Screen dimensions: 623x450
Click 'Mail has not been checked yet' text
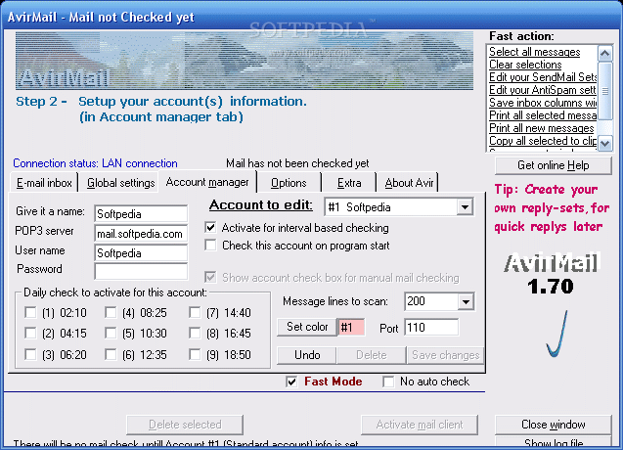297,163
